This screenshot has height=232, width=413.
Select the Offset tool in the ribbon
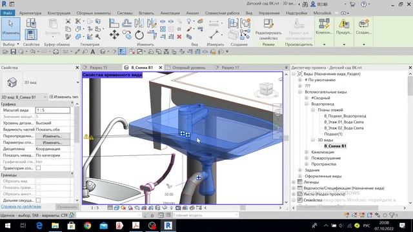[x=126, y=23]
